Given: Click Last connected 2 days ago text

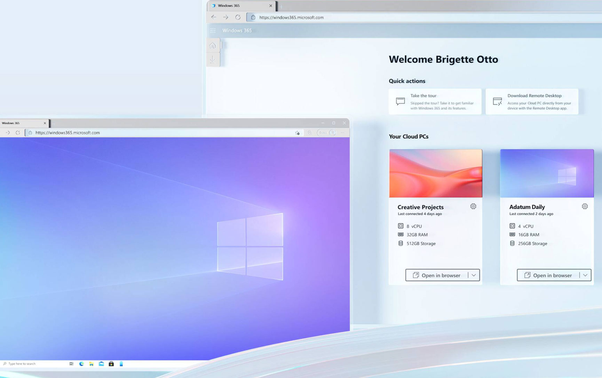Looking at the screenshot, I should (x=531, y=214).
